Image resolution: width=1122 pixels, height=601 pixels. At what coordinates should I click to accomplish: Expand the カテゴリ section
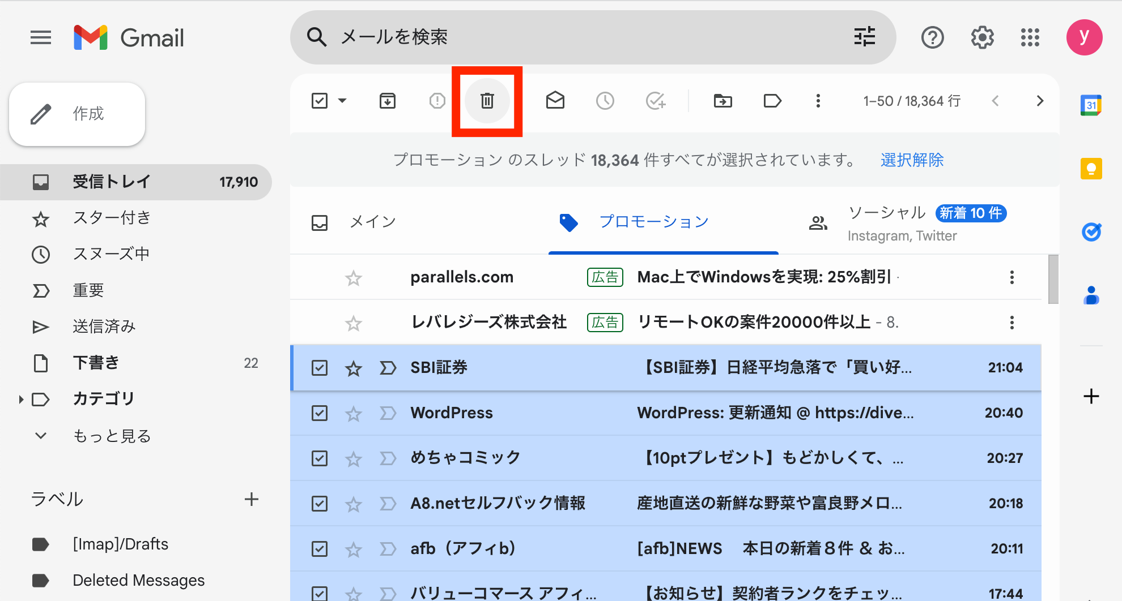(21, 400)
